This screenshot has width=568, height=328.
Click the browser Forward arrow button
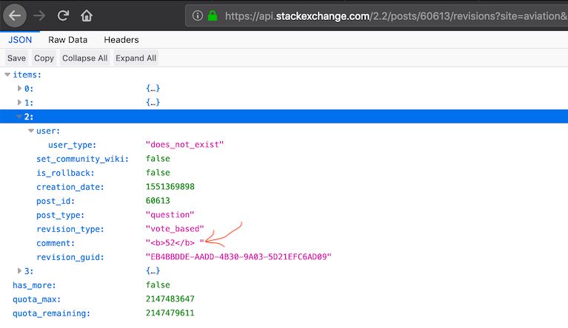(39, 16)
